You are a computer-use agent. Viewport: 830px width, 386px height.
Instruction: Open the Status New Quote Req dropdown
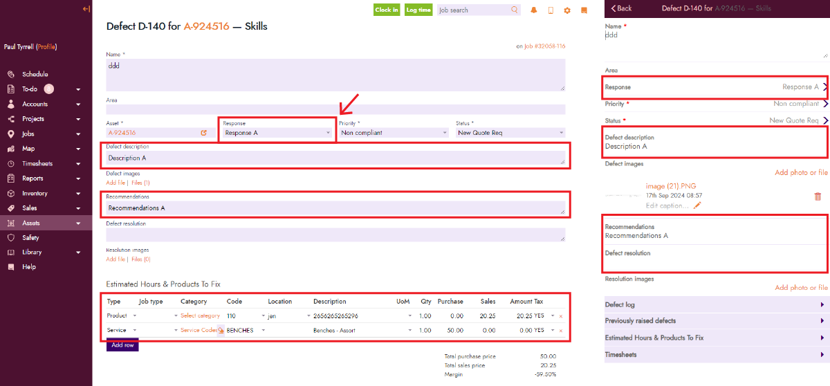pos(510,133)
